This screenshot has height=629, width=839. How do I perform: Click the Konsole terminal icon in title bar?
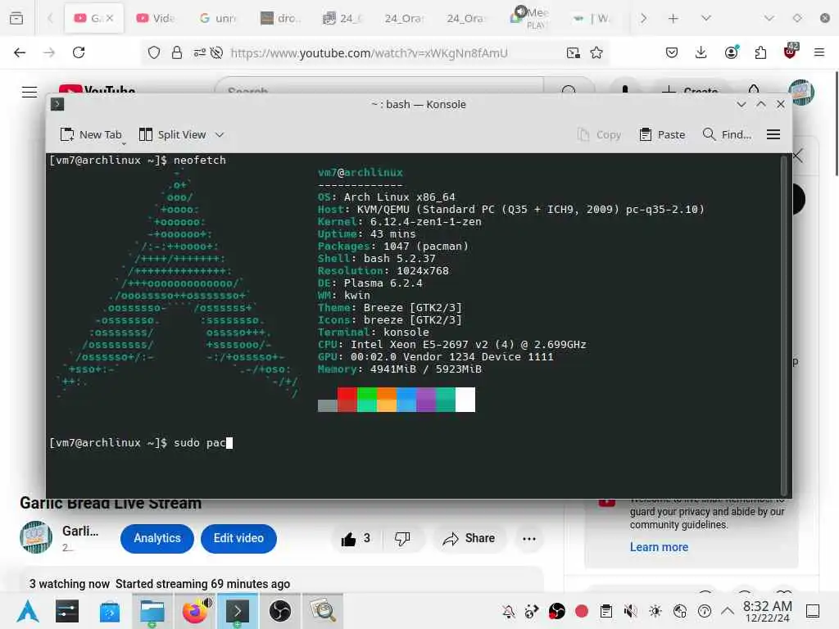point(57,104)
